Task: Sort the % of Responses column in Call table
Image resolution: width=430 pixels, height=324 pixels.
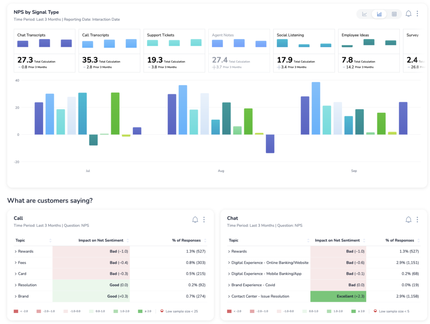Action: pyautogui.click(x=205, y=240)
